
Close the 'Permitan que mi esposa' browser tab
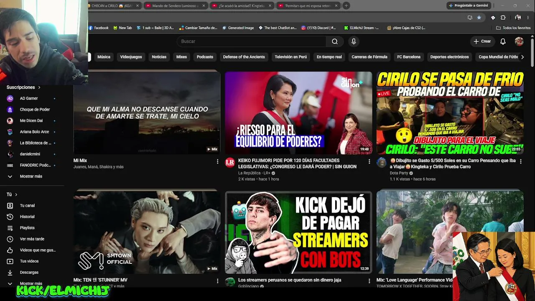click(336, 6)
